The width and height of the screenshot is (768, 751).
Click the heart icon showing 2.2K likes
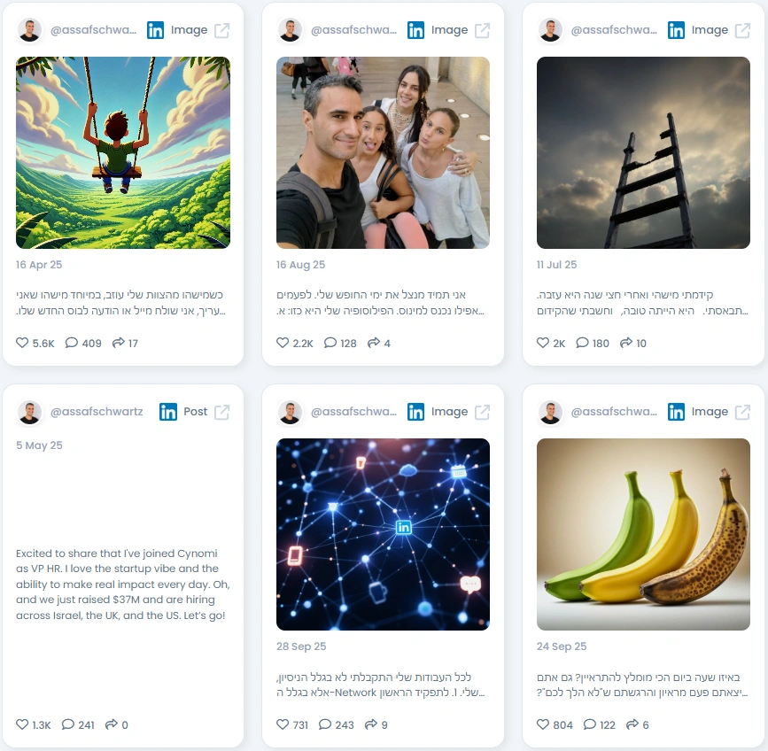pos(283,343)
